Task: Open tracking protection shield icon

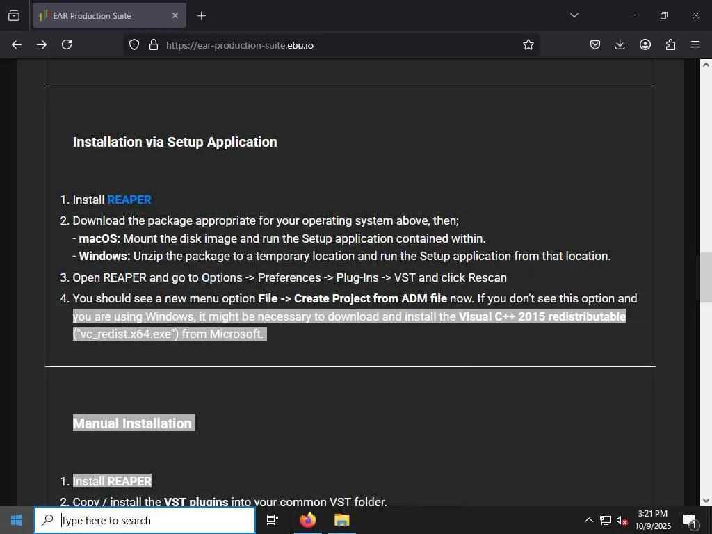Action: tap(134, 44)
